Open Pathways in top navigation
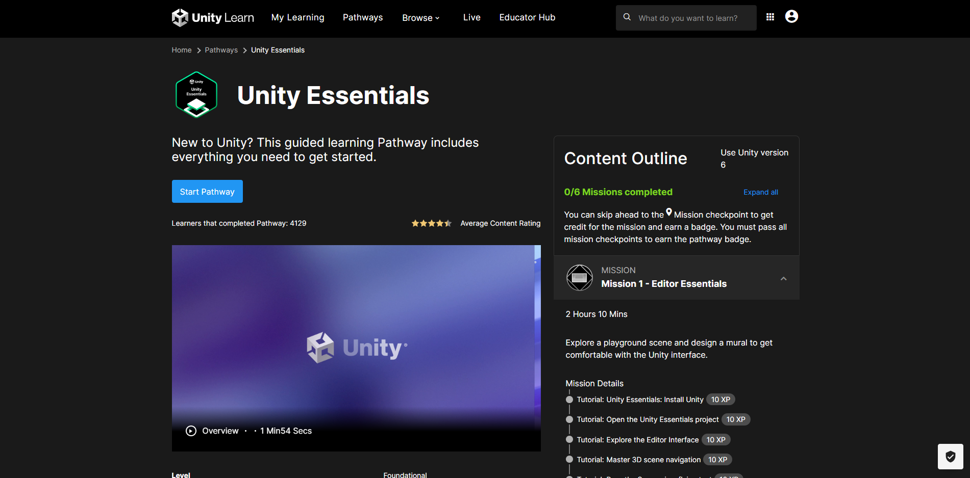The height and width of the screenshot is (478, 970). [363, 17]
